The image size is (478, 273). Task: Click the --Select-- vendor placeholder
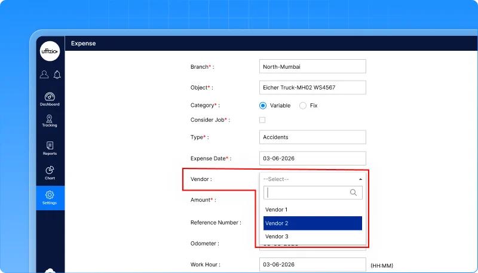click(x=276, y=179)
